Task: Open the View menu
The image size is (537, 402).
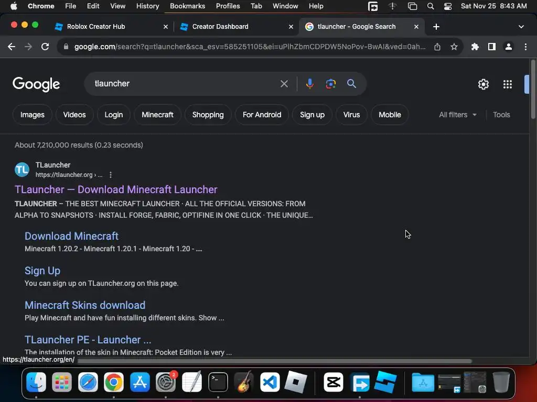Action: (117, 6)
